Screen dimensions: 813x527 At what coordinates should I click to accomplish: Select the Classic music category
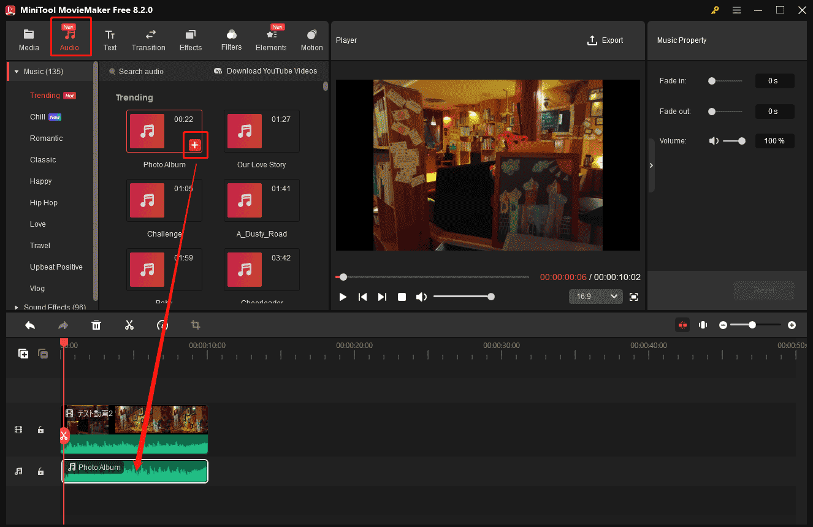tap(43, 160)
